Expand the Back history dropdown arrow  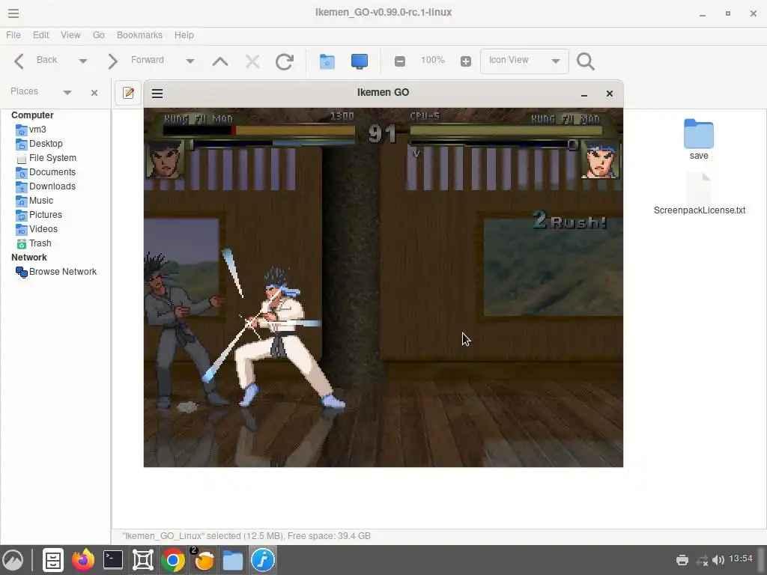point(82,61)
